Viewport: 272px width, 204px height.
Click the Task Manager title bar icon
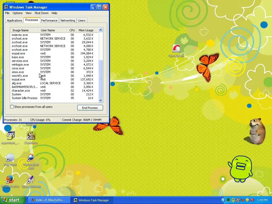[x=6, y=7]
